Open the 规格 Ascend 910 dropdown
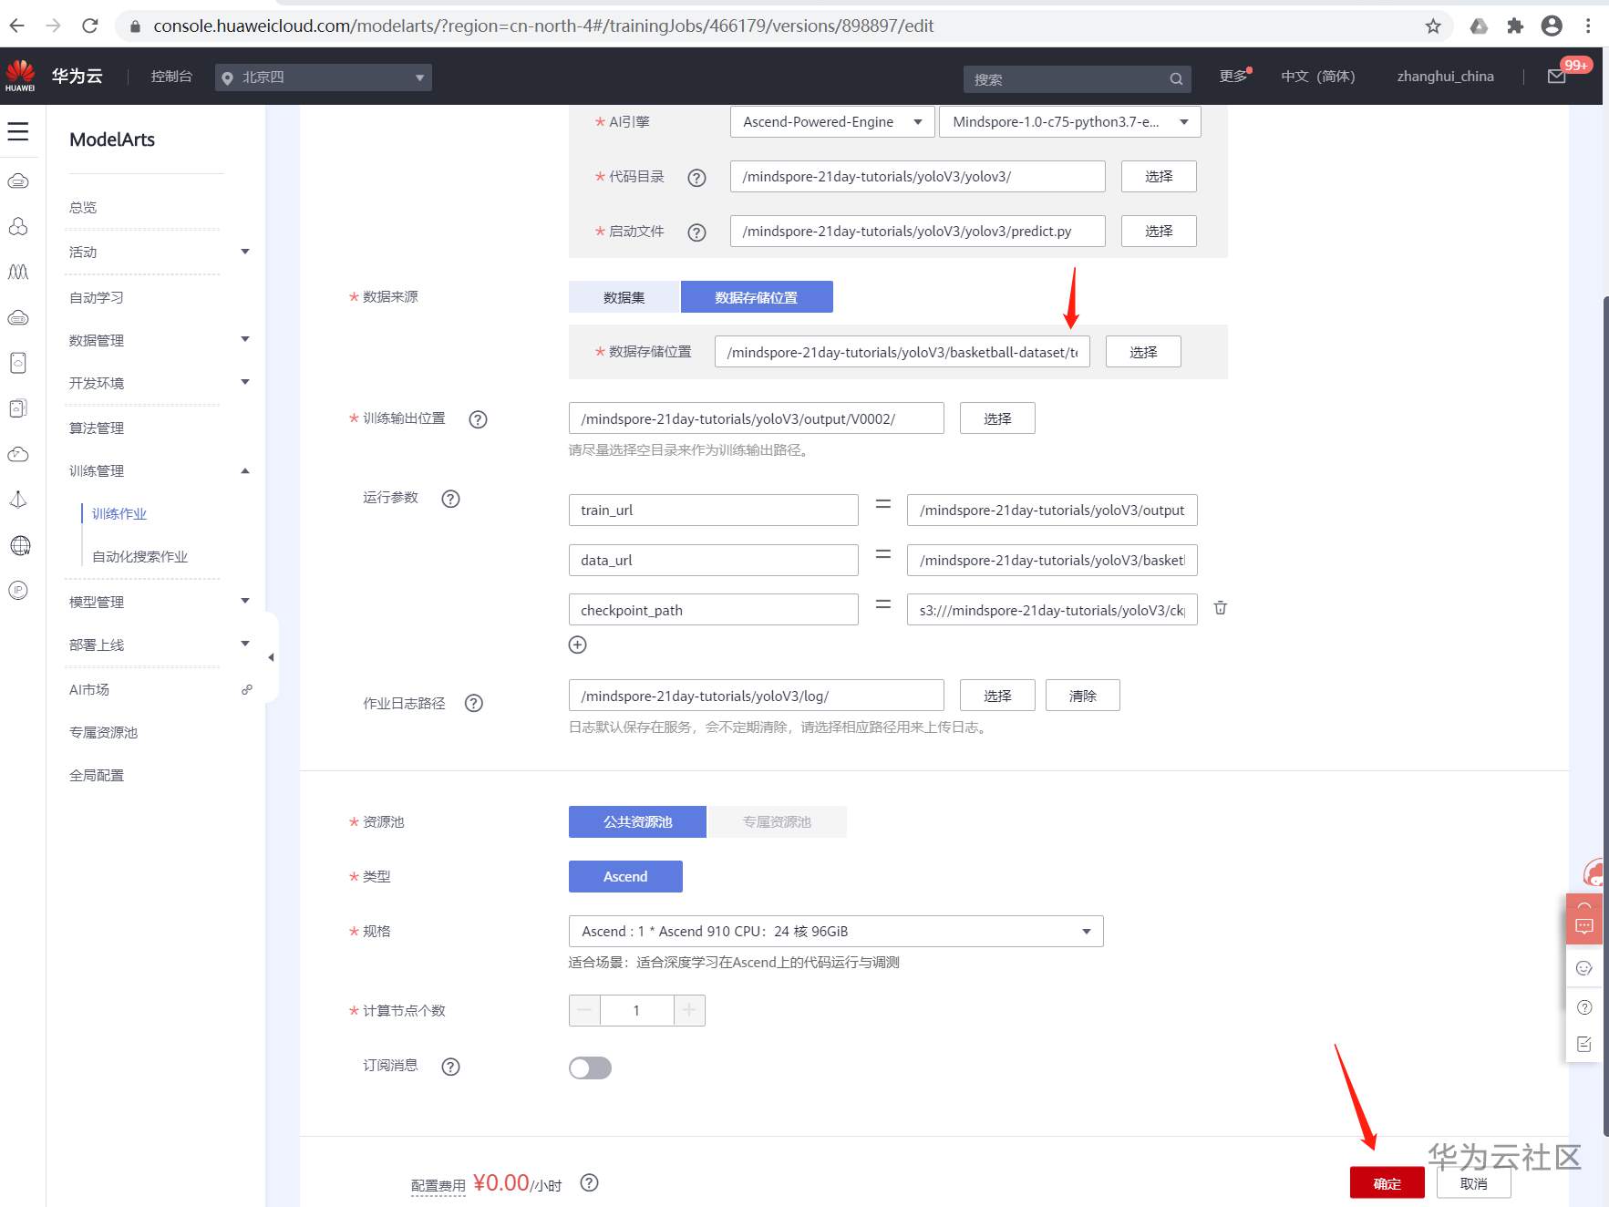1609x1207 pixels. 836,931
